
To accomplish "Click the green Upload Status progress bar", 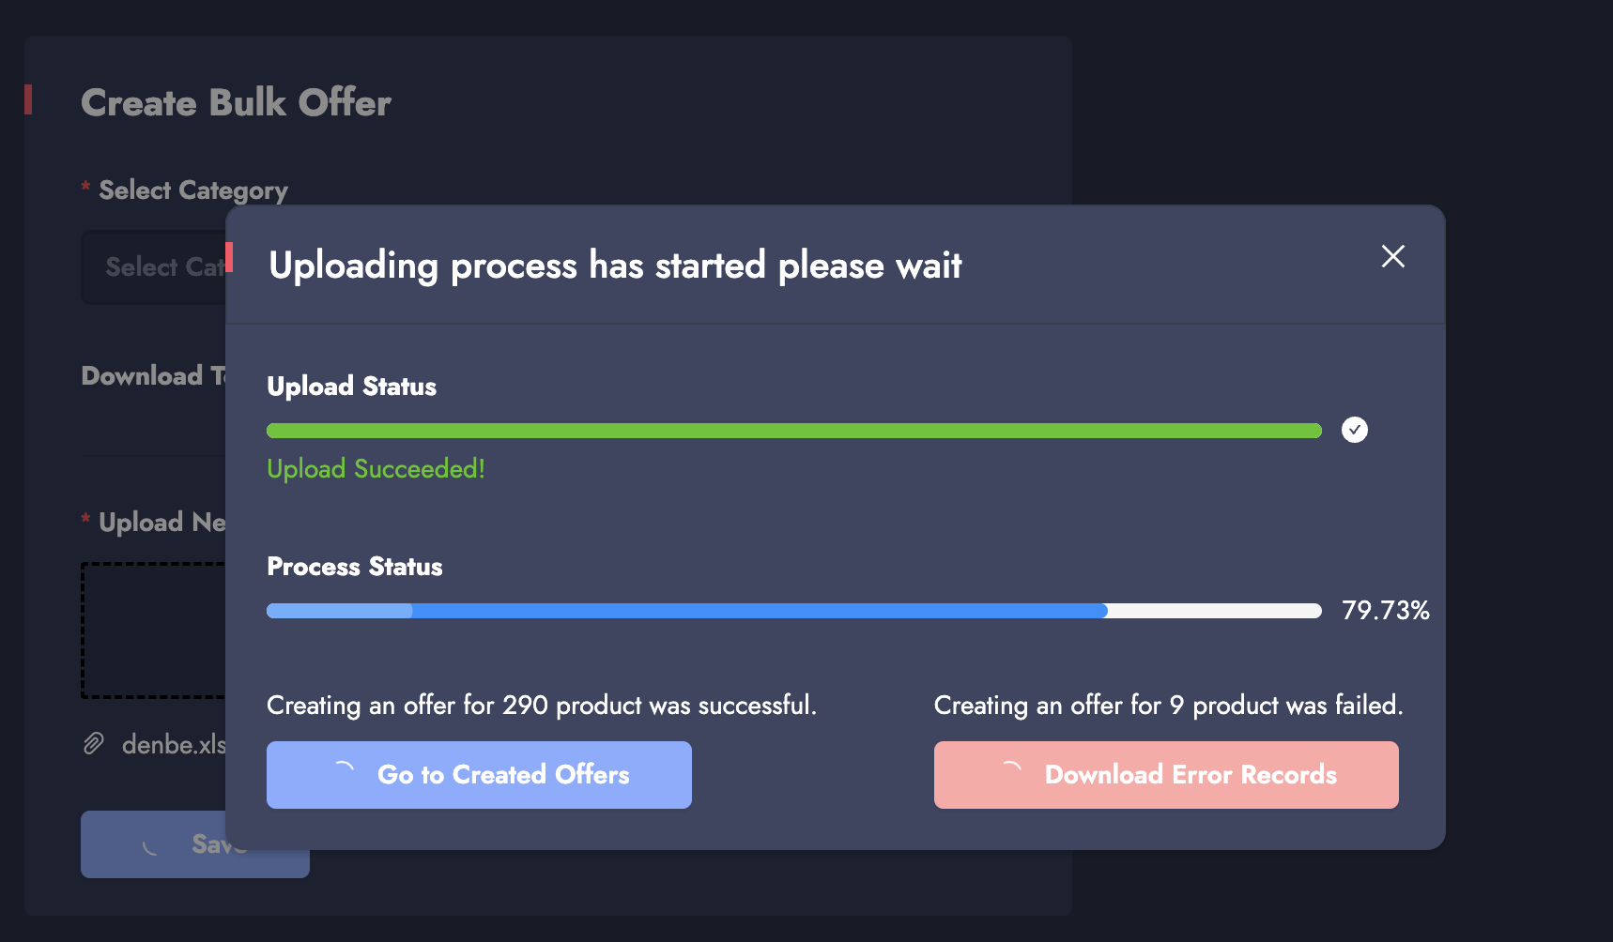I will (x=793, y=431).
